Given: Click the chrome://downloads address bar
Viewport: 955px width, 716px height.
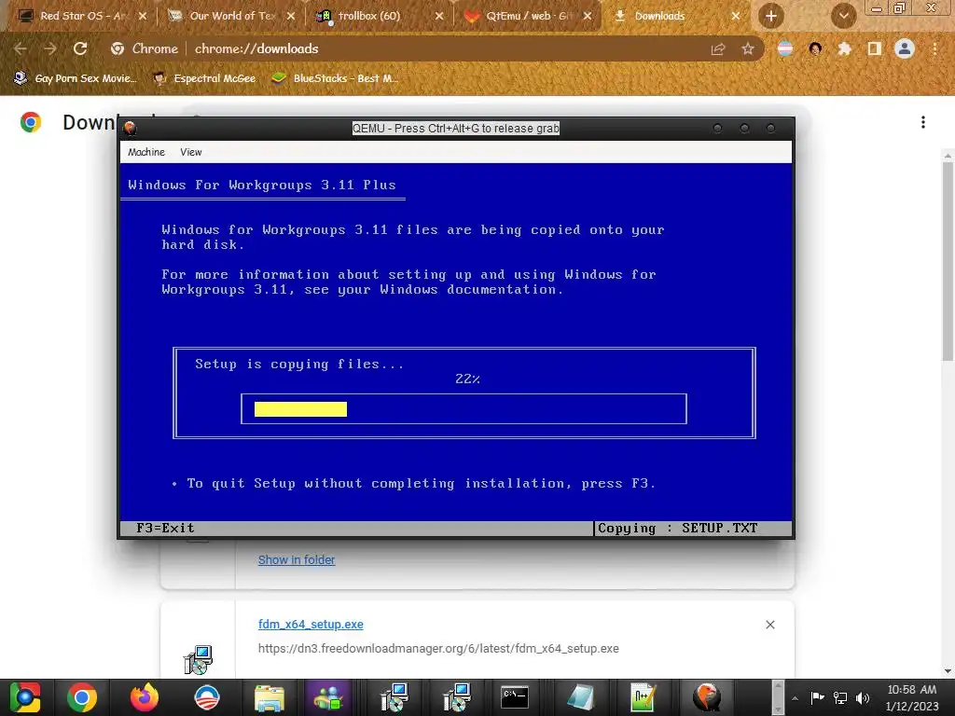Looking at the screenshot, I should (256, 48).
